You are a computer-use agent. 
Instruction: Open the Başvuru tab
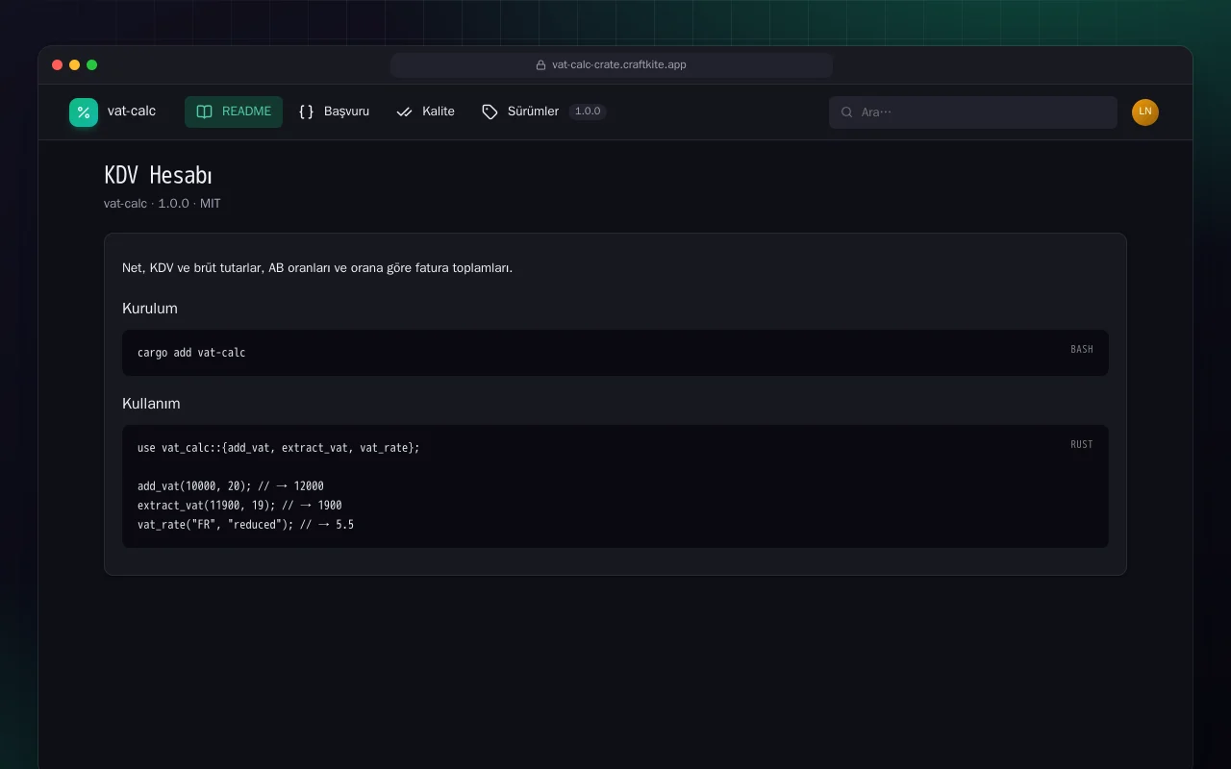[334, 112]
